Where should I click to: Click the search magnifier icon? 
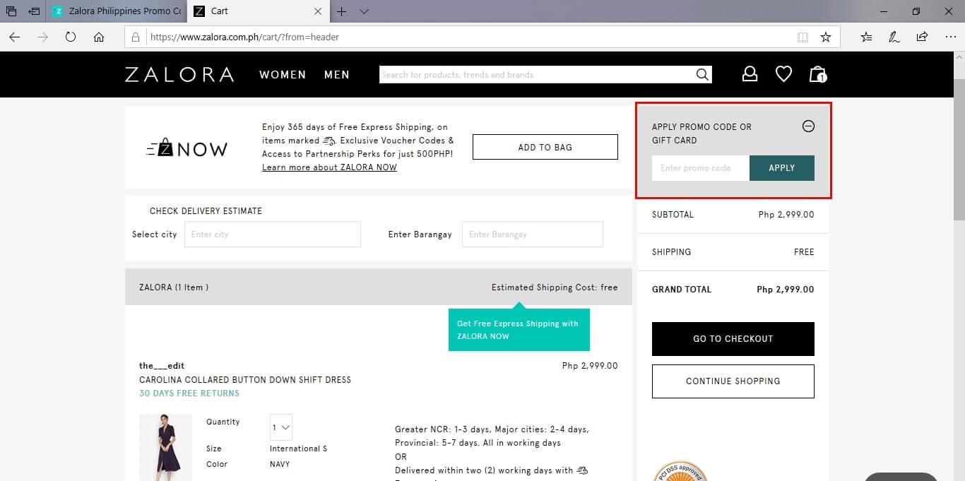pyautogui.click(x=702, y=74)
